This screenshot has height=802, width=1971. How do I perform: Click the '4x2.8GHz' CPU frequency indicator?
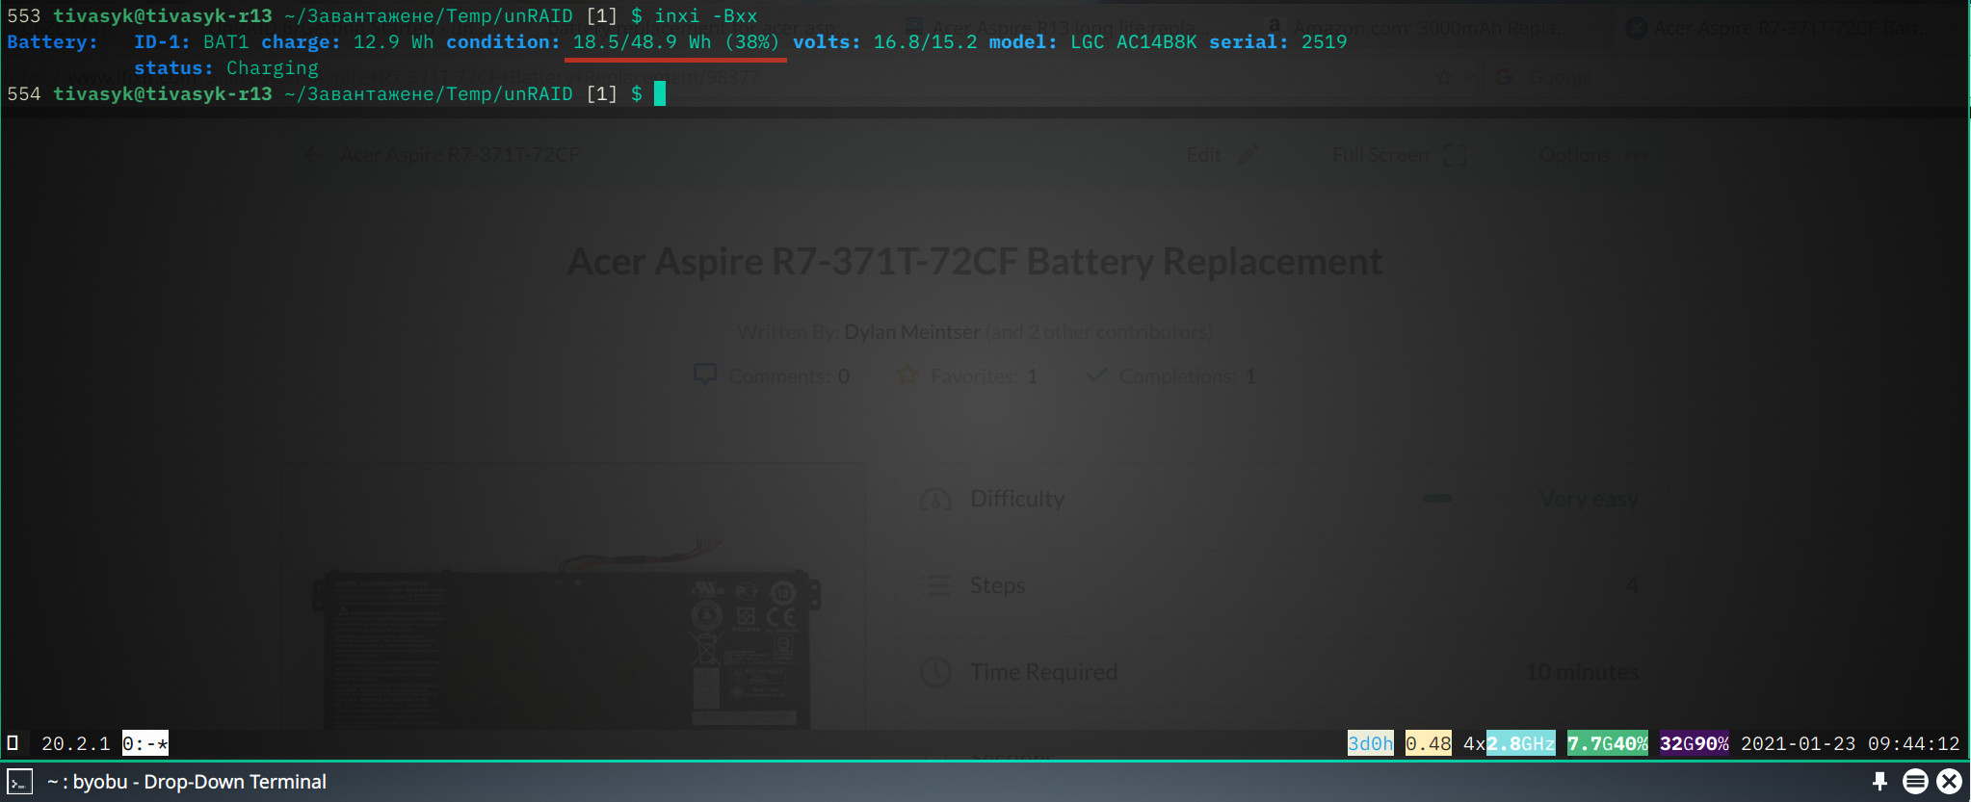tap(1509, 743)
